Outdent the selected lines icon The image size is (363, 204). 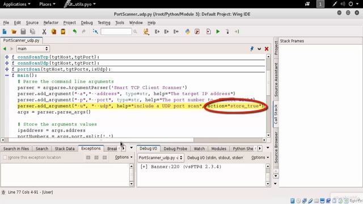[x=166, y=32]
